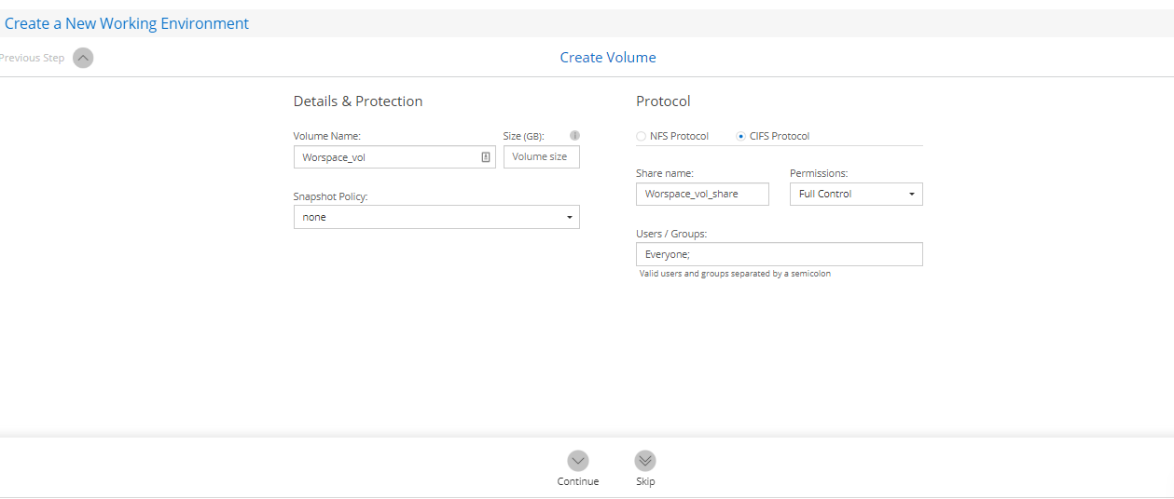
Task: Open the Permissions dropdown showing Full Control
Action: 855,194
